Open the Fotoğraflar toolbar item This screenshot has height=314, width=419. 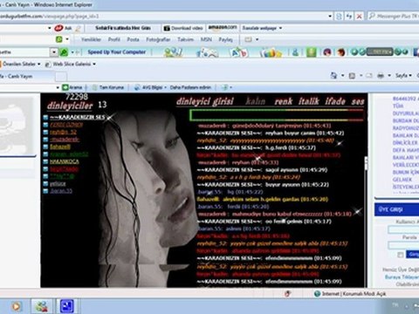pos(158,39)
